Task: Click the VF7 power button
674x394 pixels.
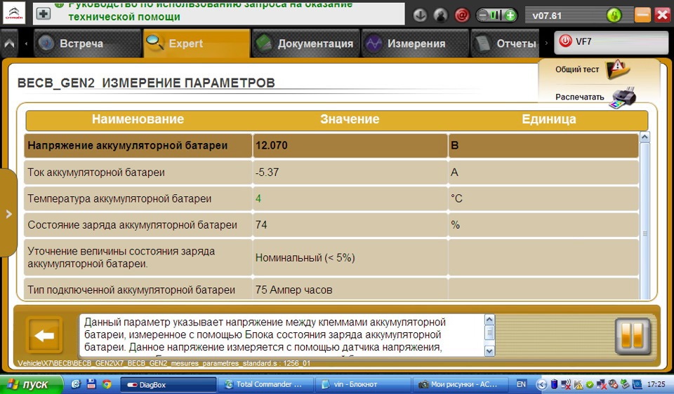Action: pyautogui.click(x=564, y=41)
